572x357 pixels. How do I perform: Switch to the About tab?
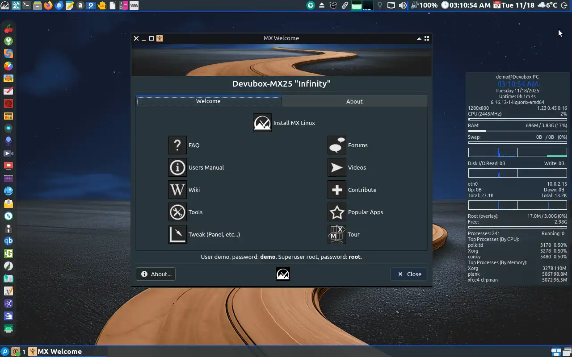click(x=354, y=101)
